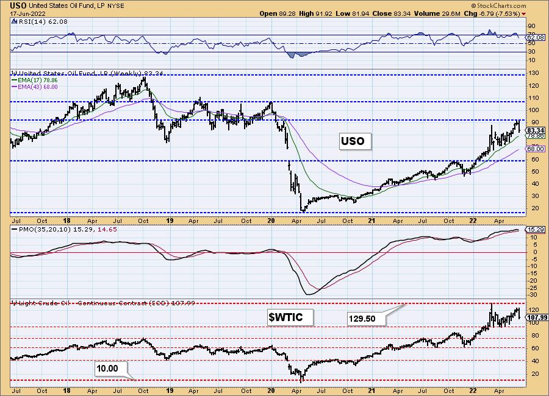
Task: Click the Close 83.34 header value
Action: tap(391, 13)
